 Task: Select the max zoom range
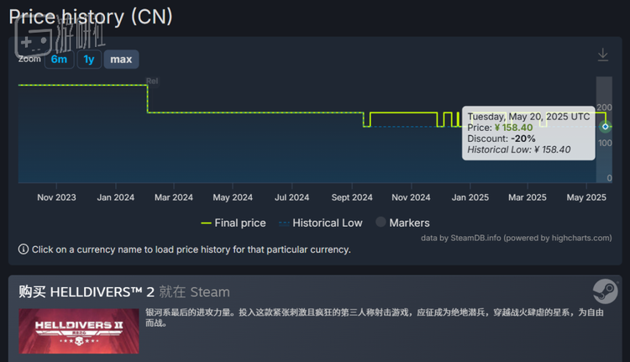[x=121, y=60]
